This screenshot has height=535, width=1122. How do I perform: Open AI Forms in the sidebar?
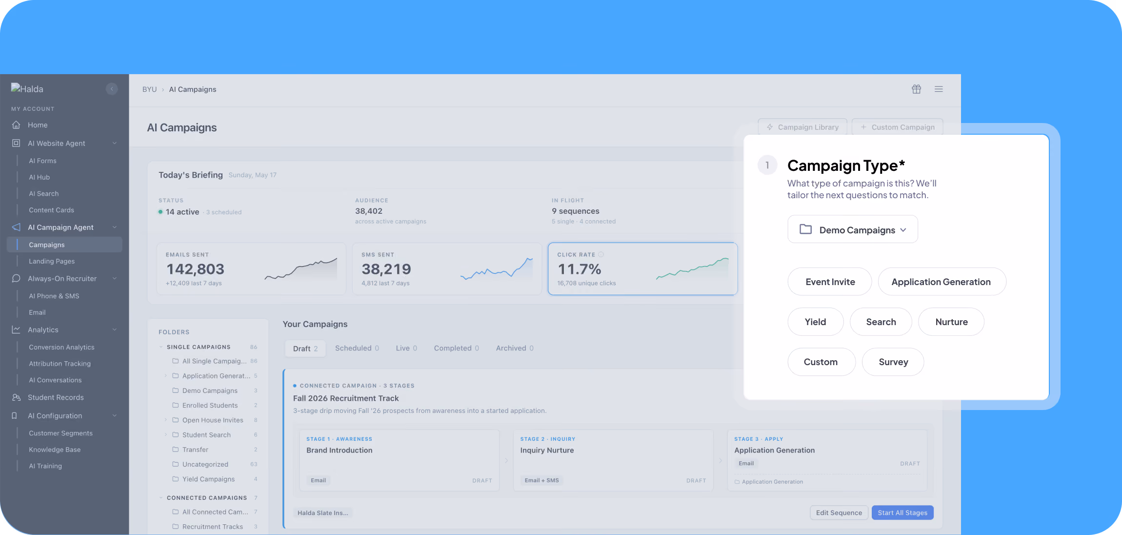tap(42, 161)
